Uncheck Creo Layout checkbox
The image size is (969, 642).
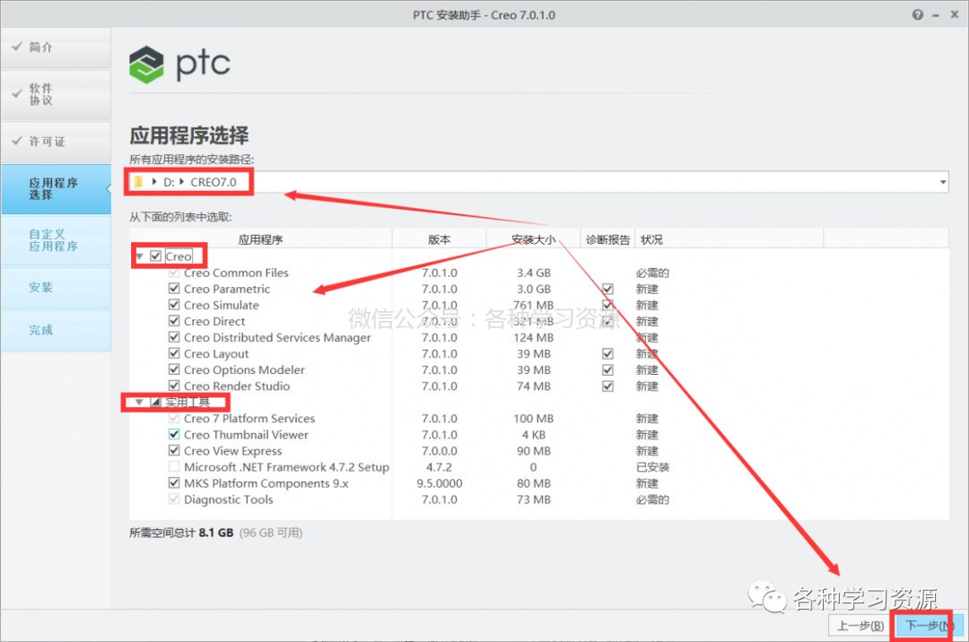(174, 353)
